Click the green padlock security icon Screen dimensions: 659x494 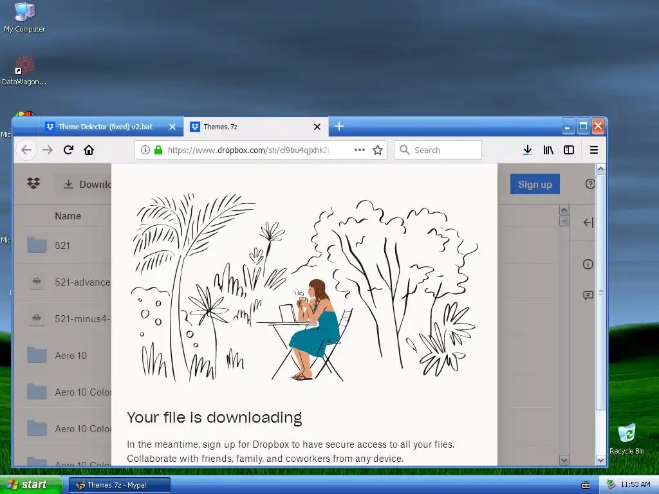coord(158,150)
